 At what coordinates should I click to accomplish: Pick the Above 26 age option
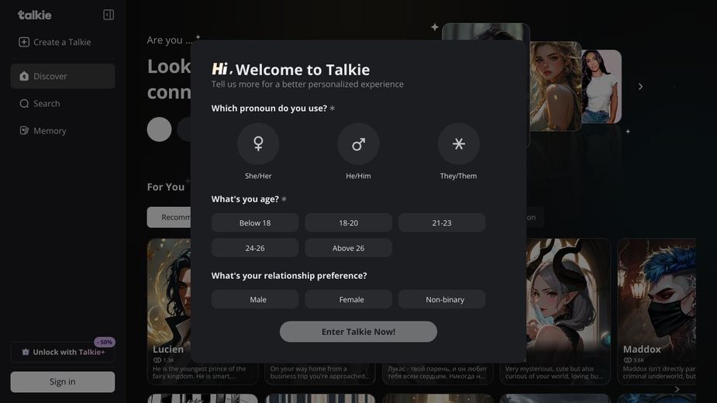tap(348, 248)
